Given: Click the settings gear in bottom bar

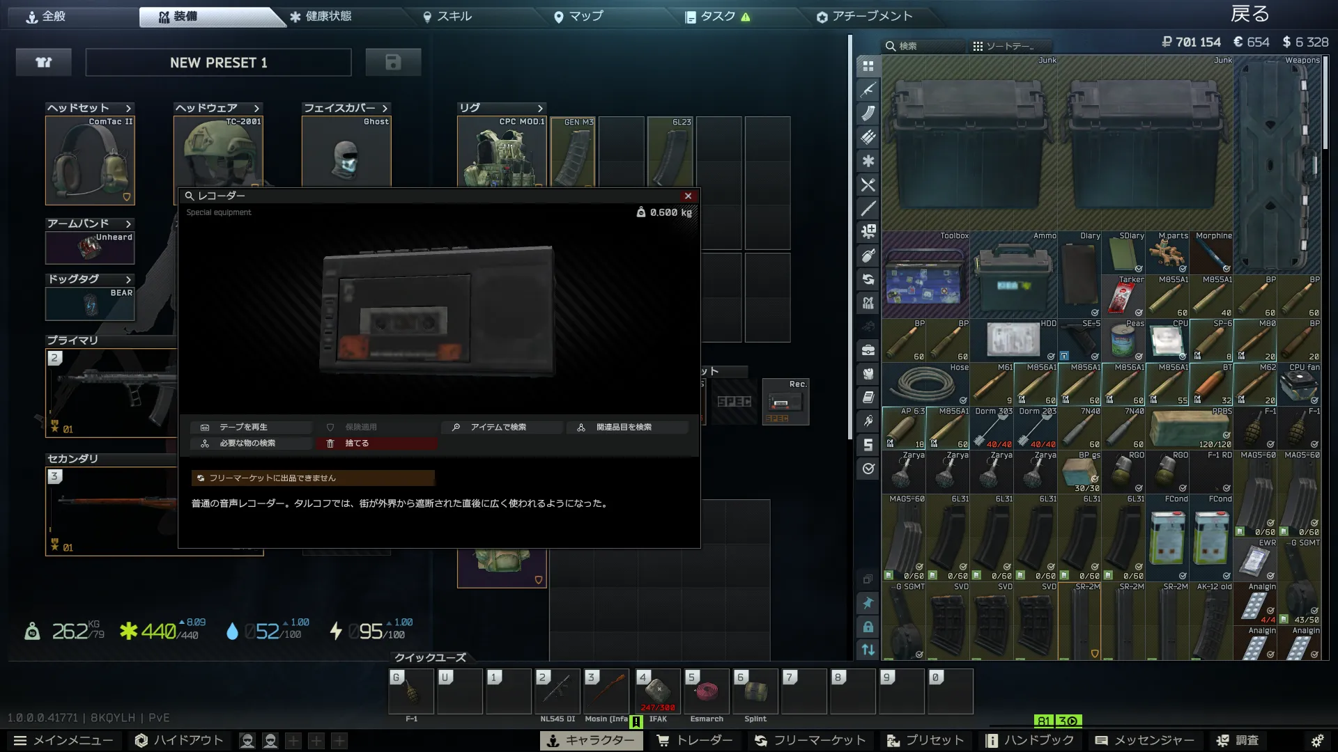Looking at the screenshot, I should pyautogui.click(x=1317, y=740).
